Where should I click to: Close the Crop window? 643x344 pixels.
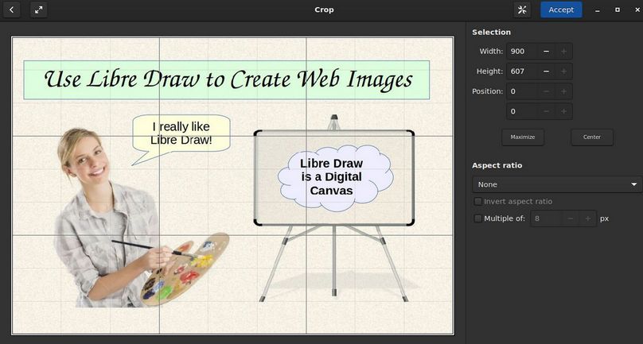pyautogui.click(x=637, y=10)
